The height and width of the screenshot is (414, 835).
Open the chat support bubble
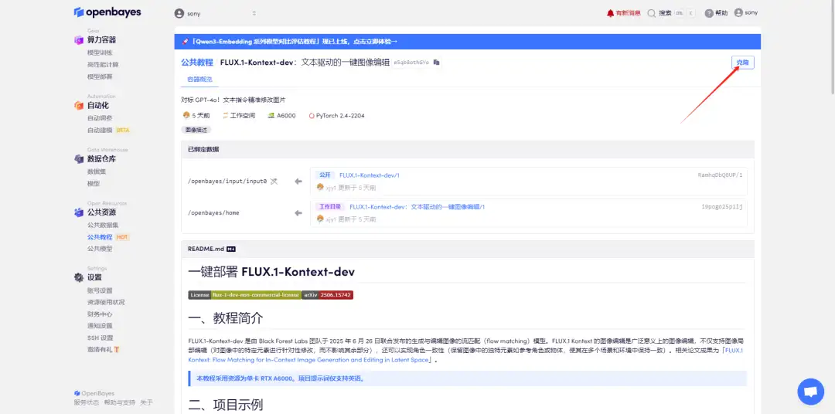pos(810,392)
